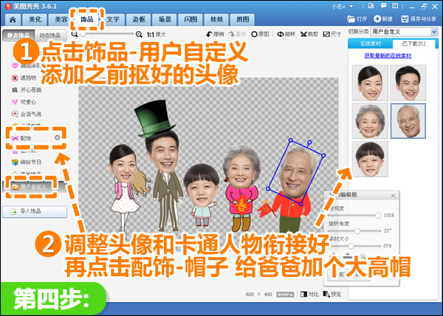Open the 尺寸 resize tool

[x=332, y=34]
